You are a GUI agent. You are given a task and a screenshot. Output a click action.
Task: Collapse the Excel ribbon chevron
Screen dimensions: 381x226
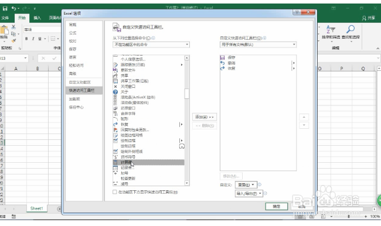pyautogui.click(x=378, y=49)
